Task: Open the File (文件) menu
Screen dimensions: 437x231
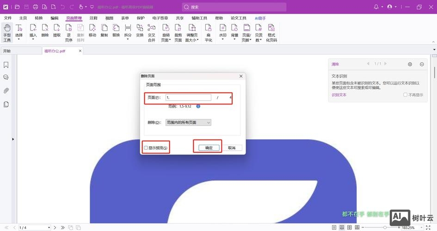Action: 8,18
